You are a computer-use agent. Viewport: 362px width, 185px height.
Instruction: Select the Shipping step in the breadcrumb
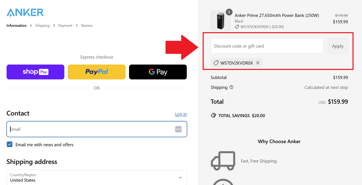(x=42, y=25)
